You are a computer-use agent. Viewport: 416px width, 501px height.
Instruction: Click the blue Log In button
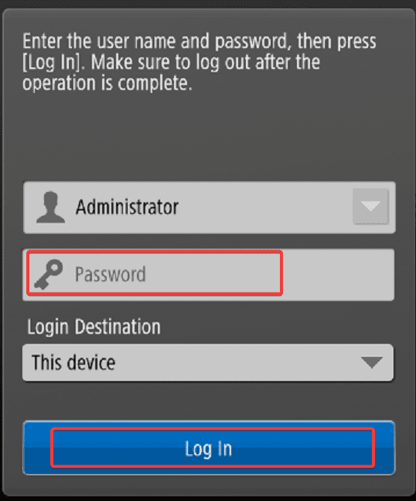pyautogui.click(x=209, y=448)
